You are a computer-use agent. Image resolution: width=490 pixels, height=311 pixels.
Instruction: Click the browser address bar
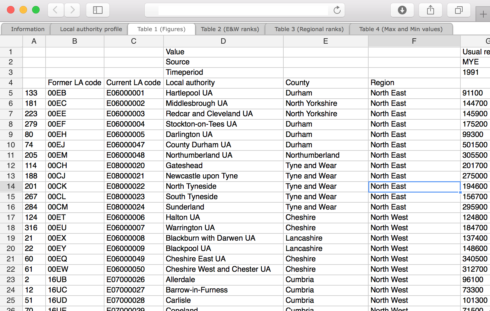[x=243, y=10]
